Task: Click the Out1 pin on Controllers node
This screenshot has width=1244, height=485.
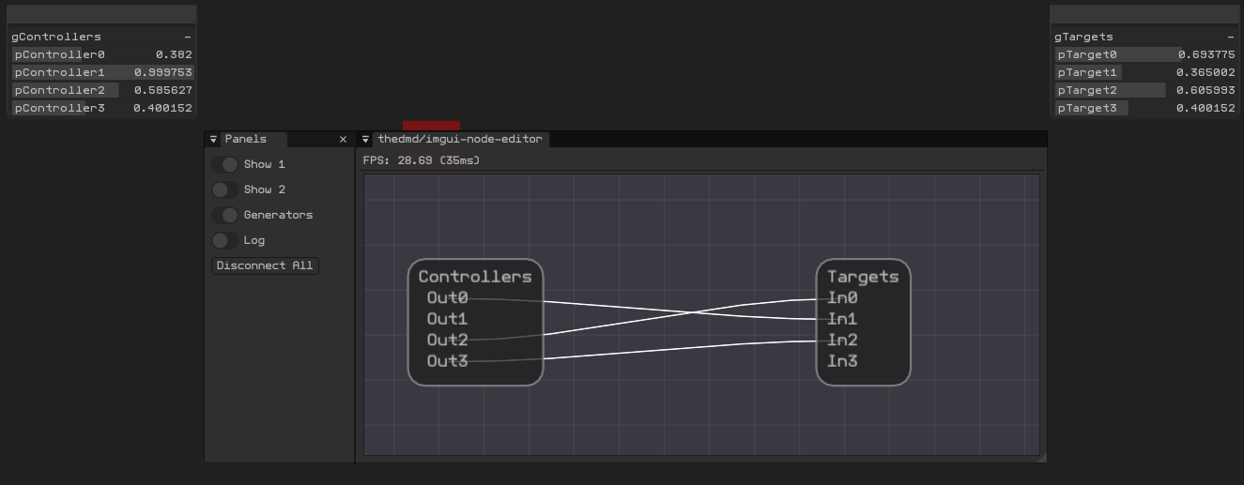Action: (447, 319)
